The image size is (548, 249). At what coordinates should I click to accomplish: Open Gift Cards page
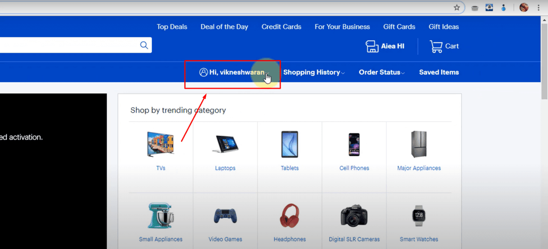tap(399, 27)
